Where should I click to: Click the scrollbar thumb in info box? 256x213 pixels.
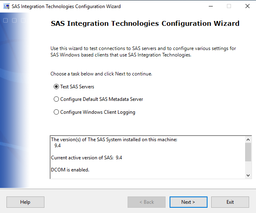click(x=248, y=152)
